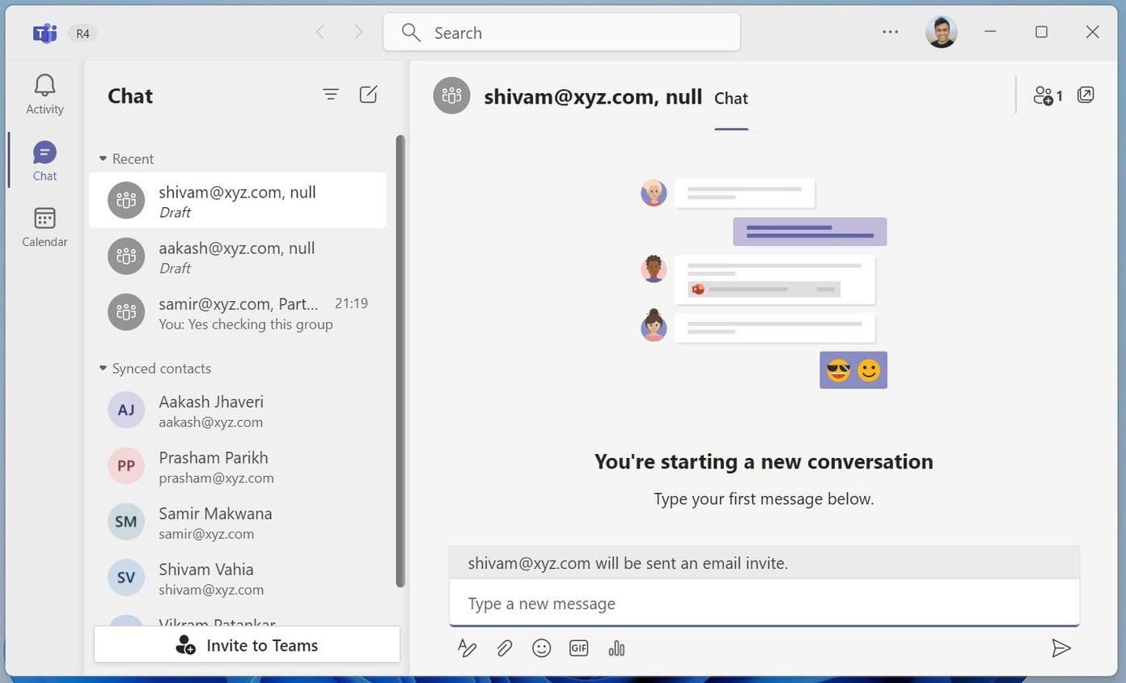
Task: Open the add people participants button
Action: [x=1048, y=95]
